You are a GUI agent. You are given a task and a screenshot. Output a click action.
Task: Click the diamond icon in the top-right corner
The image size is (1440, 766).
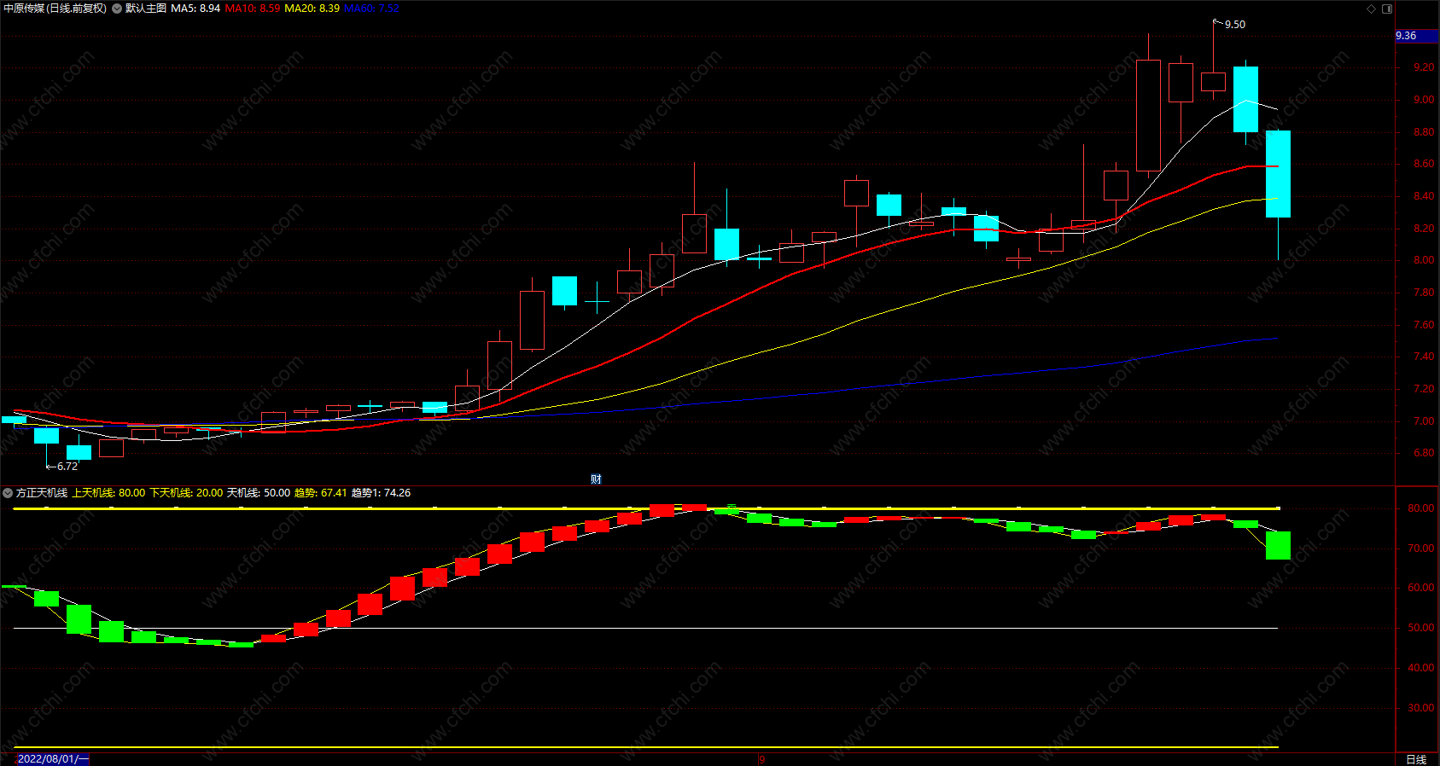pyautogui.click(x=1372, y=9)
